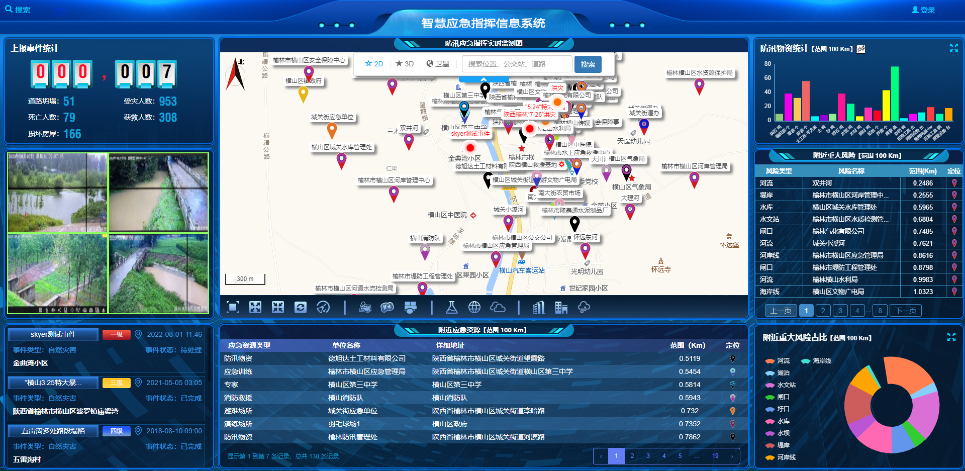Switch map to 3D view
This screenshot has width=965, height=471.
point(405,64)
